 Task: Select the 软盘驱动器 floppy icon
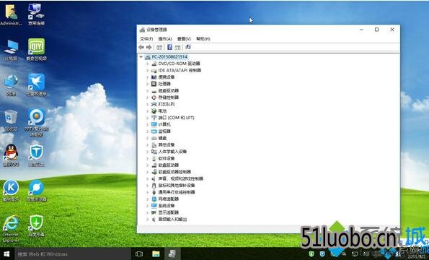[x=154, y=165]
